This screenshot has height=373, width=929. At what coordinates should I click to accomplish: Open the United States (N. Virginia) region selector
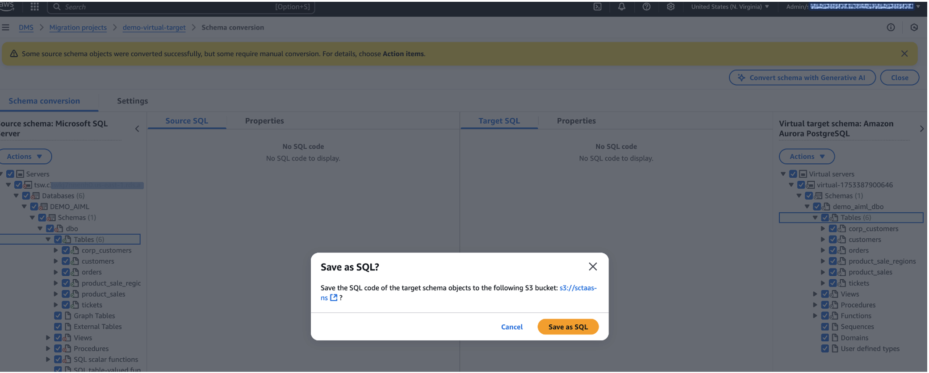pos(730,7)
